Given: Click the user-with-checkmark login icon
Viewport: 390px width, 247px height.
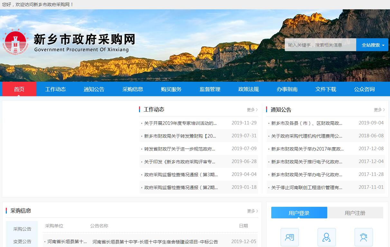Looking at the screenshot, I should click(327, 237).
